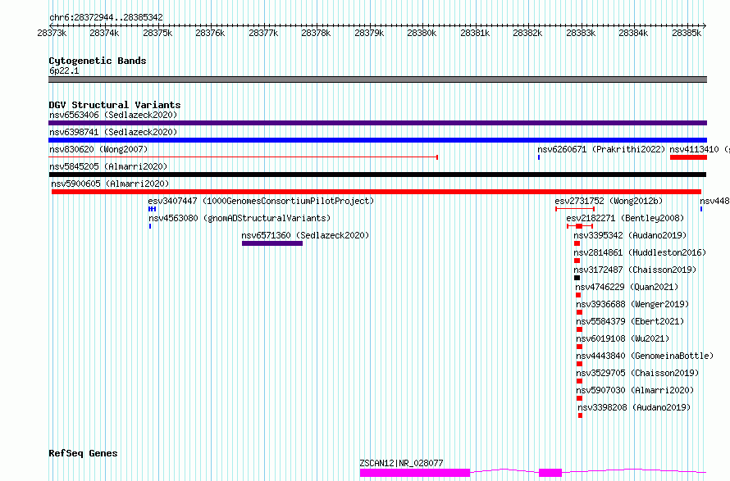Image resolution: width=730 pixels, height=481 pixels.
Task: Select the red nsv5900605 variant bar
Action: click(376, 192)
